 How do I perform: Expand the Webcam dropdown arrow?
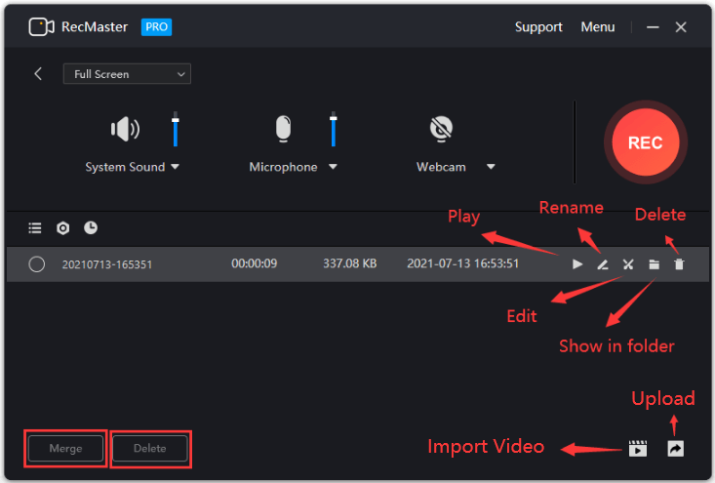(491, 167)
